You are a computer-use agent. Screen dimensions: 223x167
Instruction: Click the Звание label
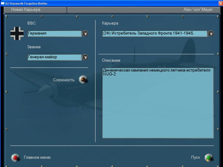click(34, 47)
